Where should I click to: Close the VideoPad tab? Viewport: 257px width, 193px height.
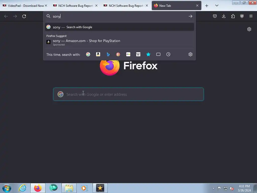click(x=46, y=6)
